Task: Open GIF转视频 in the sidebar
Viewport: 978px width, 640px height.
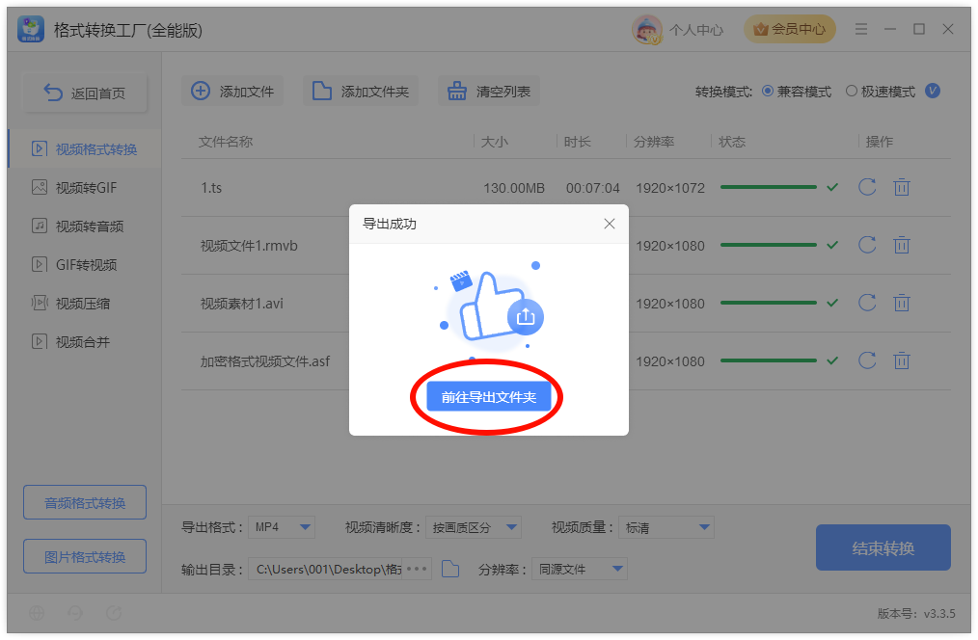Action: pos(74,265)
